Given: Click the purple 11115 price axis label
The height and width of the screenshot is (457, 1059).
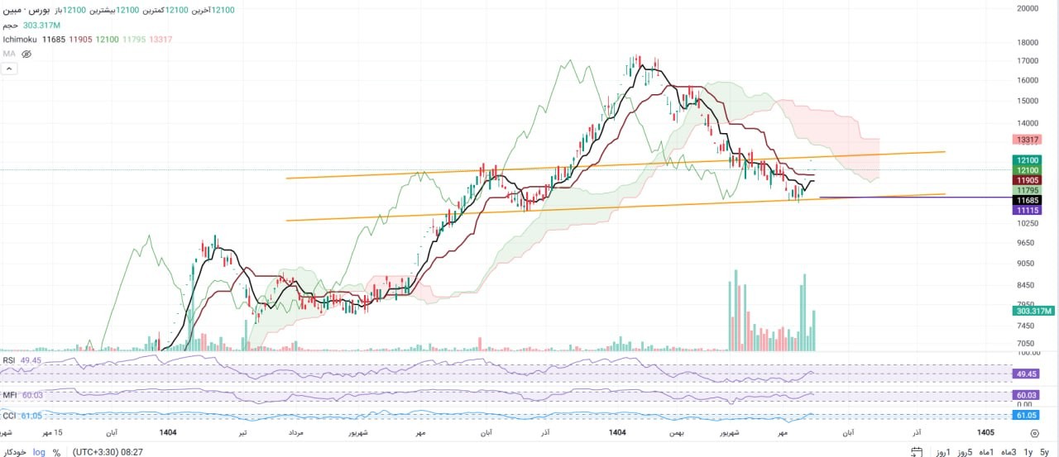Looking at the screenshot, I should tap(1028, 211).
